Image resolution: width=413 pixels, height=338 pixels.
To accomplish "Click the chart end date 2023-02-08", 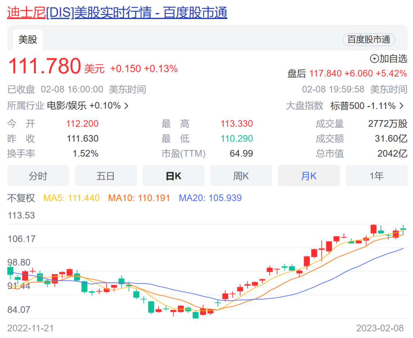I will 380,328.
